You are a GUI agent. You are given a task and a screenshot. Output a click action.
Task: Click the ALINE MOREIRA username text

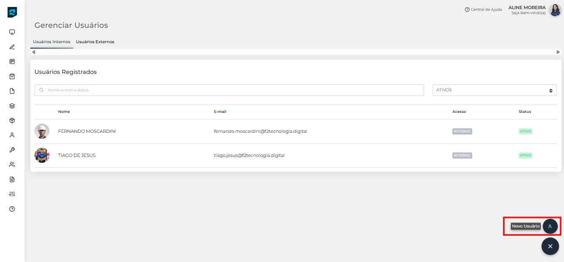(527, 7)
